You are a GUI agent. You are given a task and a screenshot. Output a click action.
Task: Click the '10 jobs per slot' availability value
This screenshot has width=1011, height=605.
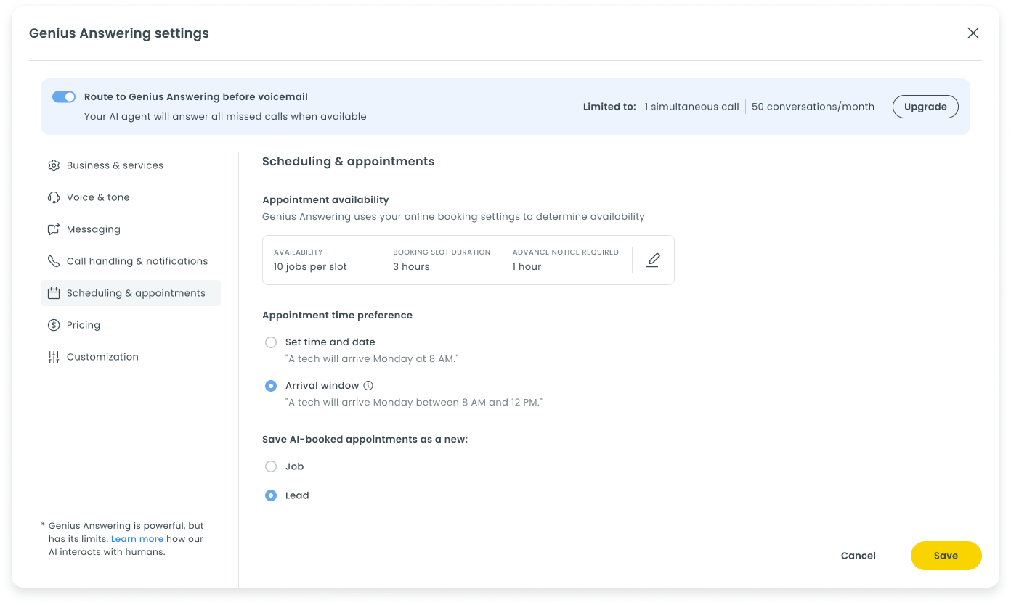pyautogui.click(x=310, y=267)
